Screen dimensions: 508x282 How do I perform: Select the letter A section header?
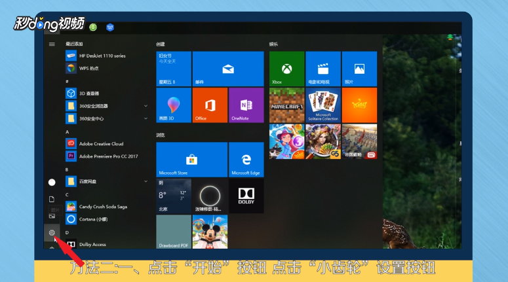click(67, 132)
